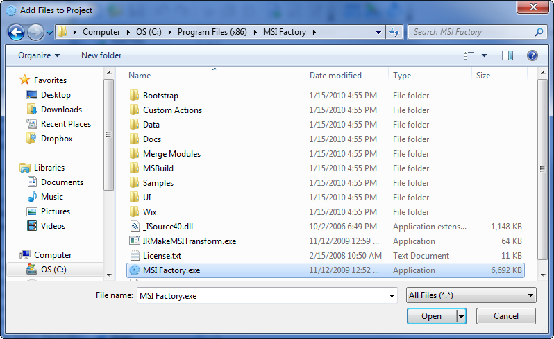Open Desktop in the navigation pane
The width and height of the screenshot is (554, 339).
coord(56,95)
